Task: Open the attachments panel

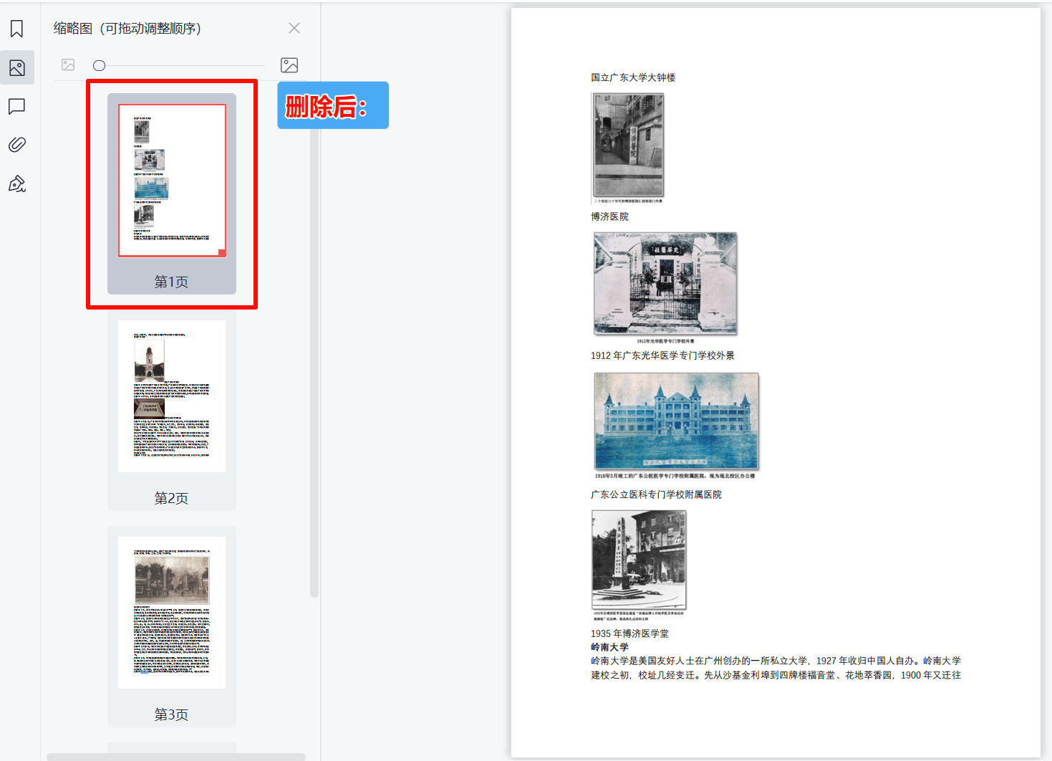Action: point(16,145)
